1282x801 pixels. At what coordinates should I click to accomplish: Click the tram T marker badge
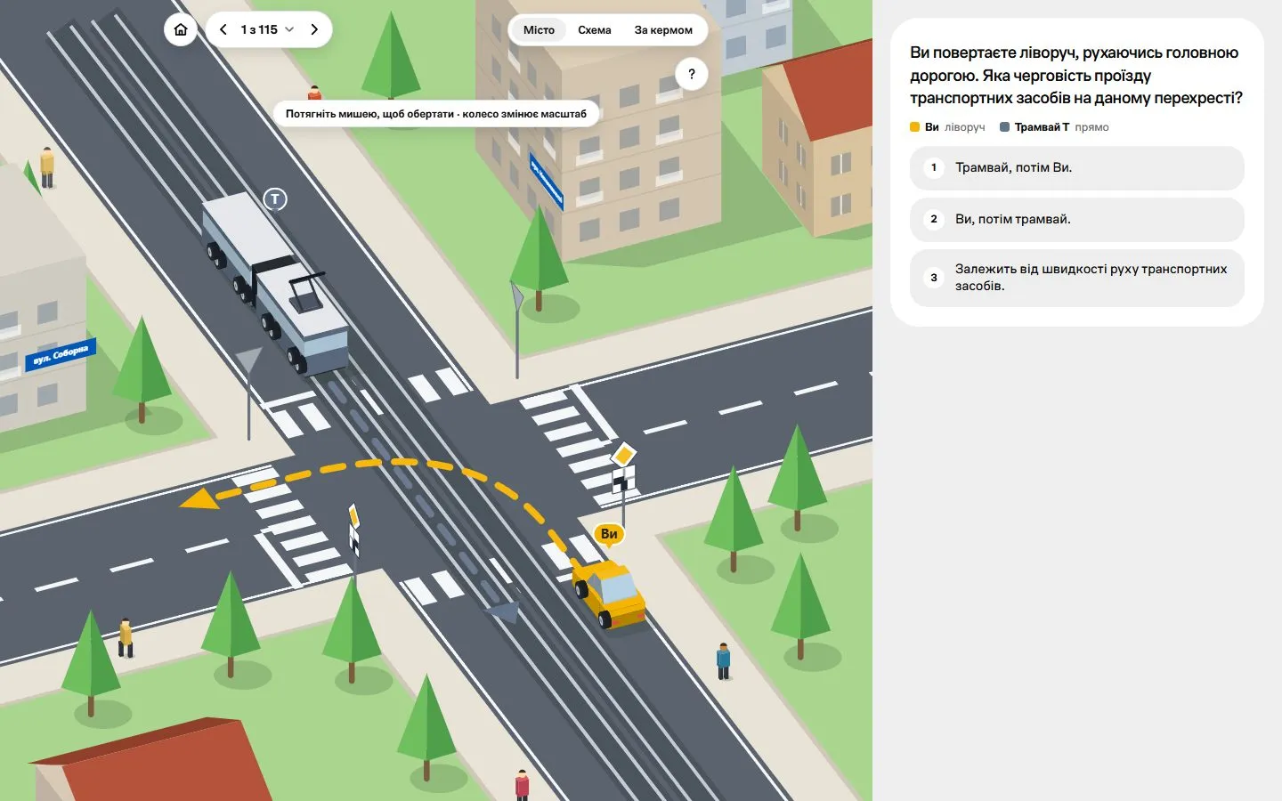click(275, 199)
